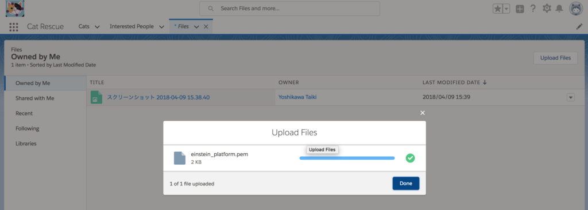The height and width of the screenshot is (210, 588).
Task: Click the Done button
Action: coord(406,184)
